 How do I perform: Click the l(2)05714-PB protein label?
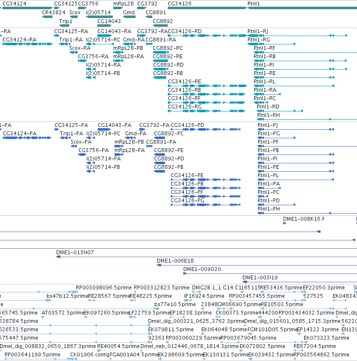pyautogui.click(x=103, y=167)
